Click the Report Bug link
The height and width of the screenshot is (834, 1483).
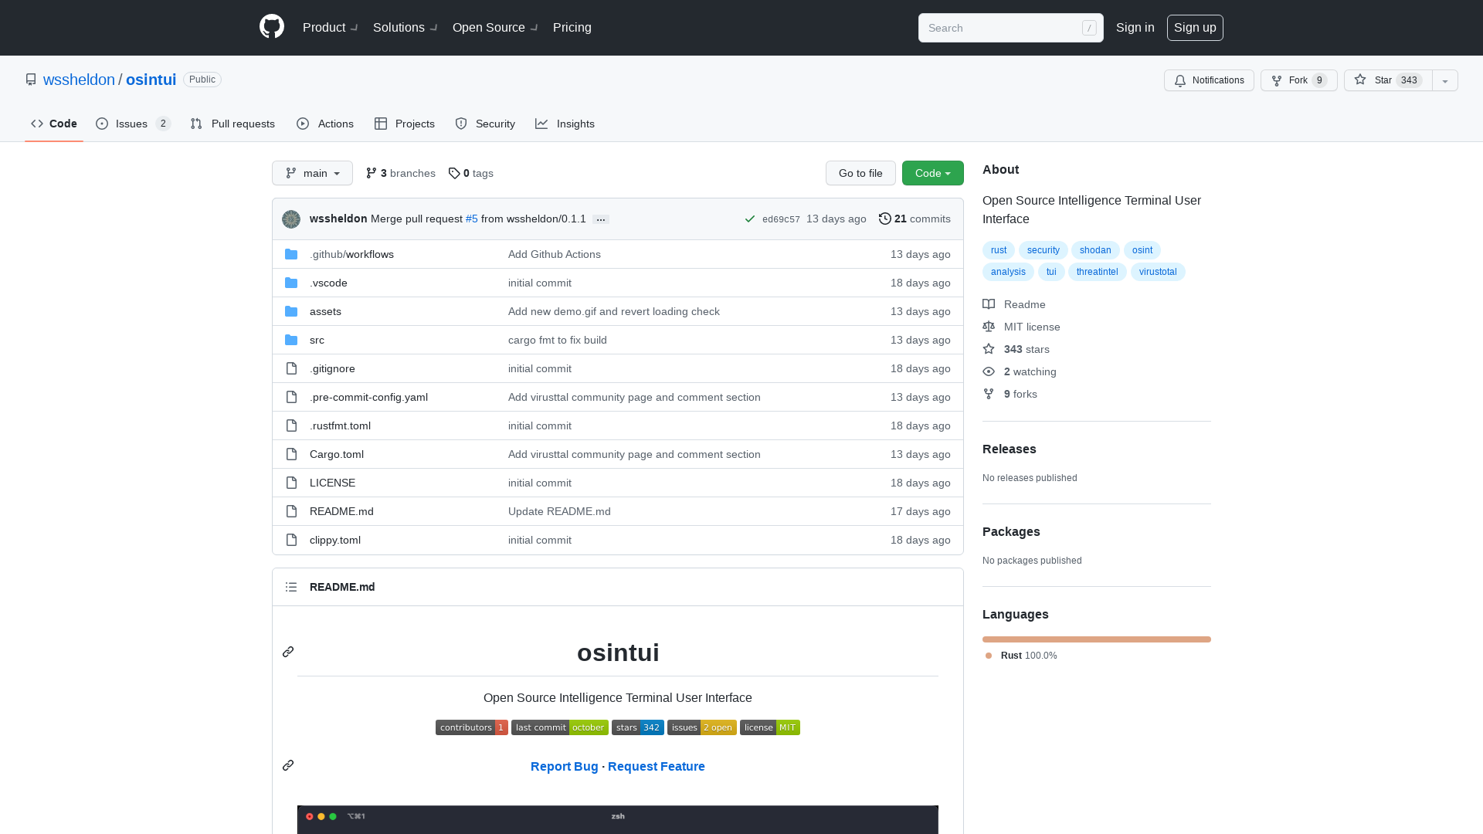[564, 766]
